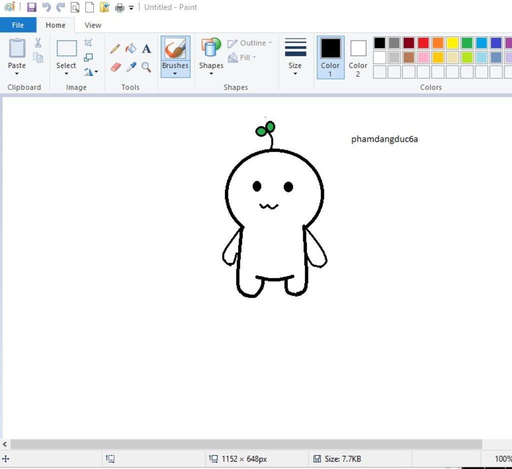Open the Size line thickness dropdown

coord(295,57)
